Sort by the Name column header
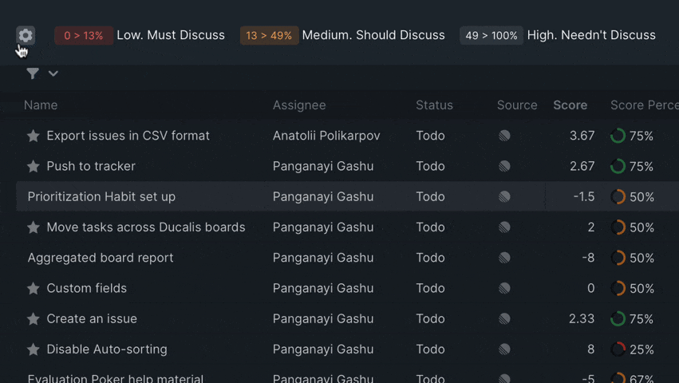The width and height of the screenshot is (679, 383). coord(41,105)
